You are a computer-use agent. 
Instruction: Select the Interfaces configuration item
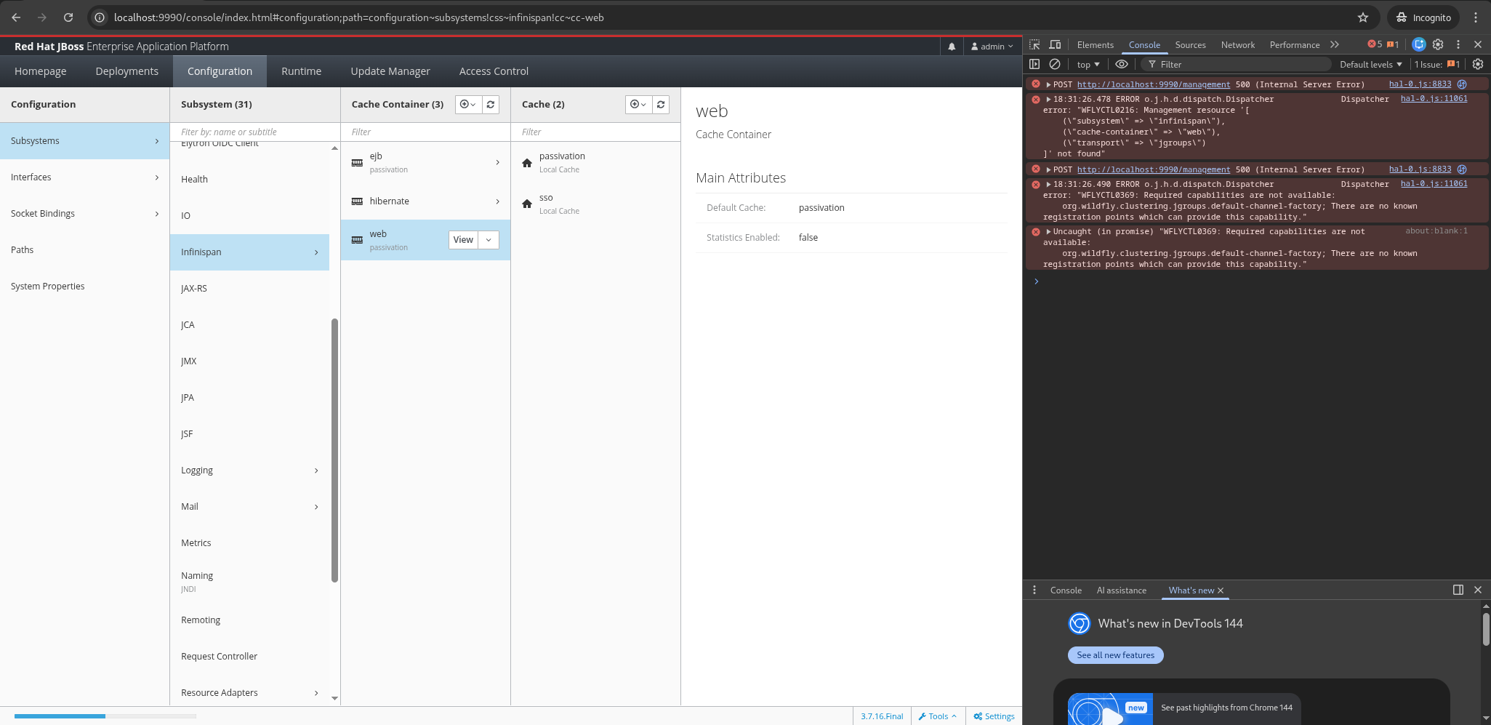84,177
